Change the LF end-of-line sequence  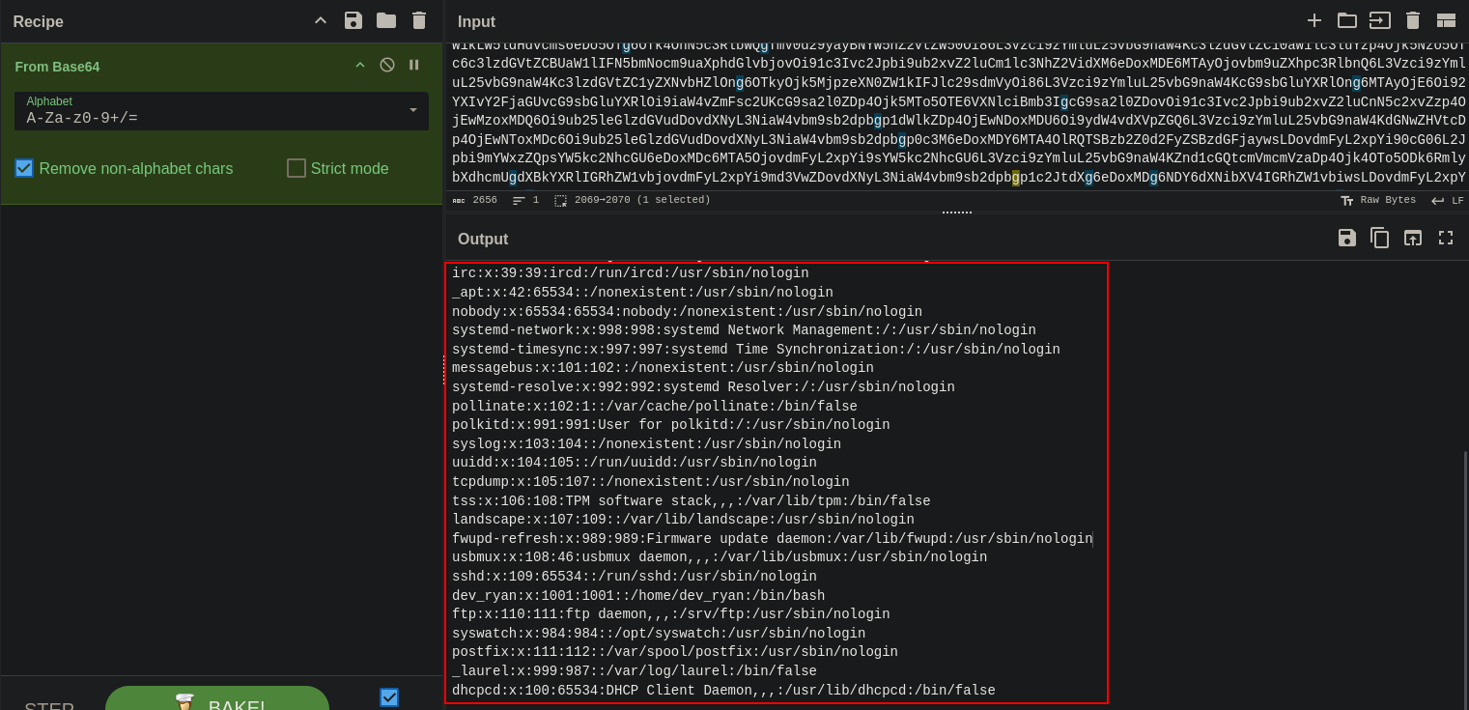click(x=1448, y=200)
